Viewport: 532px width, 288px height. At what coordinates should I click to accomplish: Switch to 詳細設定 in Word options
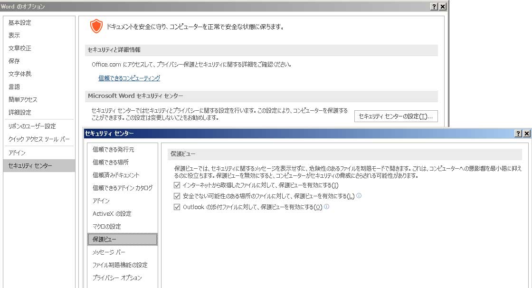(20, 112)
